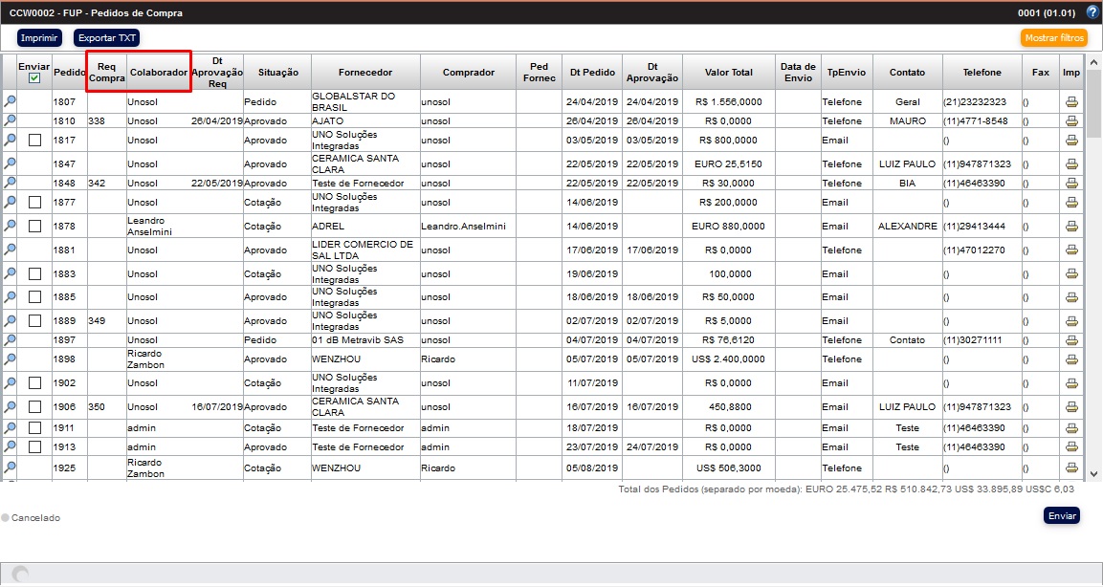Print order 1898 with printer icon
Viewport: 1103px width, 587px height.
coord(1071,359)
